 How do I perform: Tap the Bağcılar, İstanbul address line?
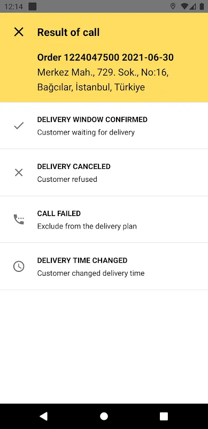click(91, 87)
